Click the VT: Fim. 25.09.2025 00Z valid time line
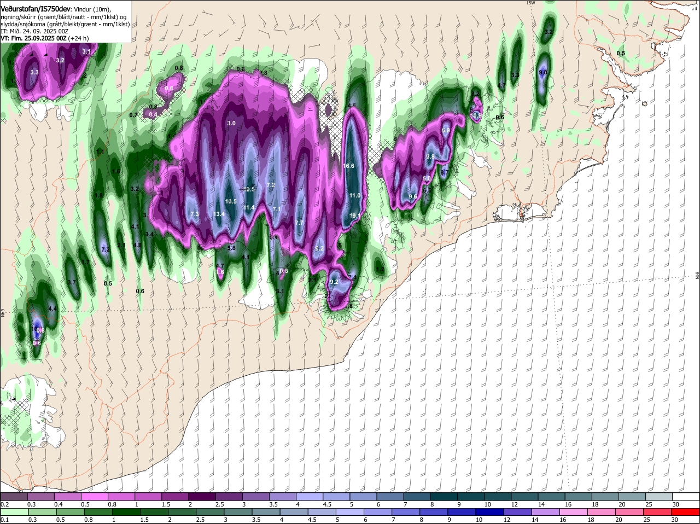This screenshot has width=700, height=524. pyautogui.click(x=45, y=38)
